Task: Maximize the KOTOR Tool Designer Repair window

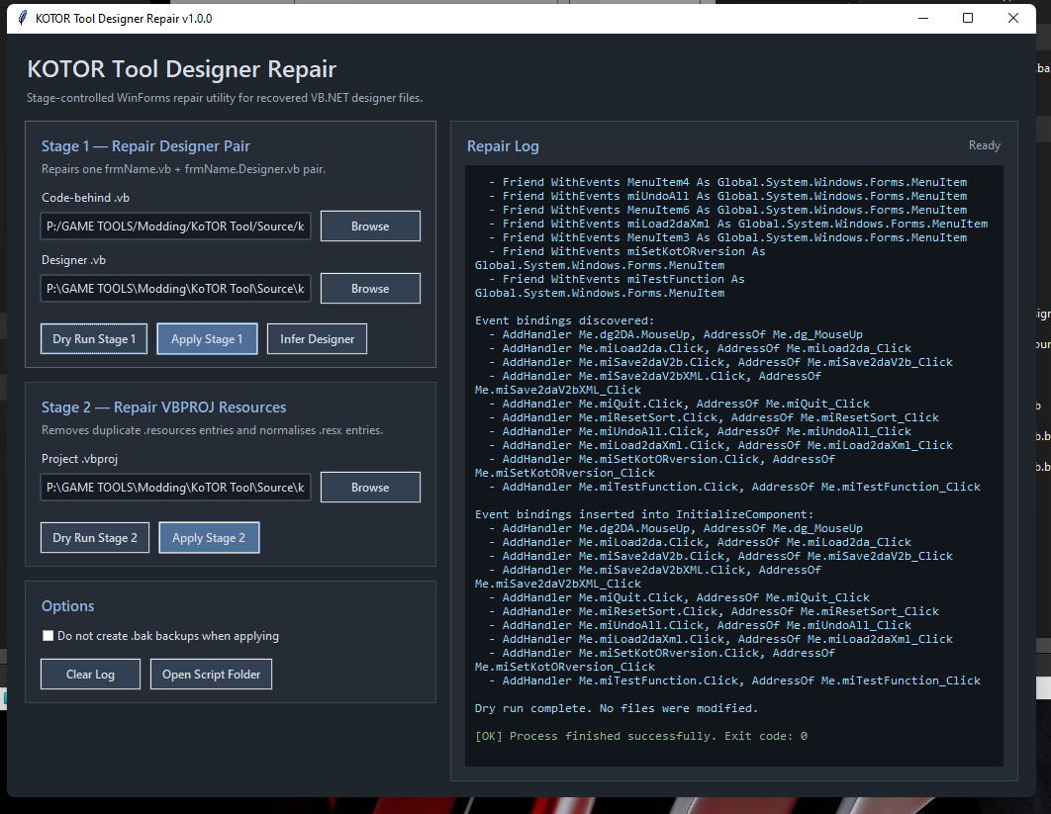Action: [x=968, y=18]
